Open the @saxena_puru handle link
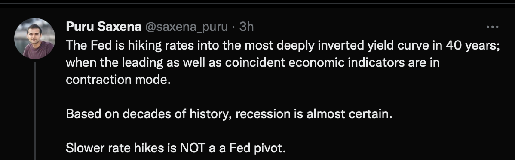 pos(186,27)
